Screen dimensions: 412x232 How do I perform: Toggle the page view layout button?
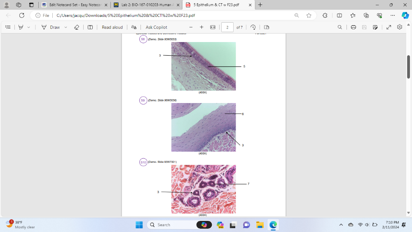click(x=266, y=27)
